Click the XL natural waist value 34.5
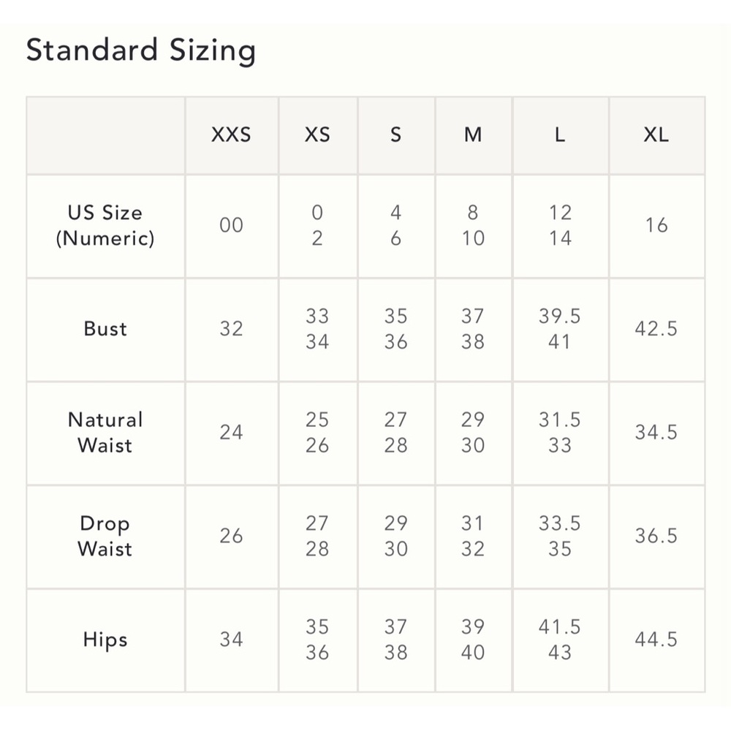The height and width of the screenshot is (731, 731). pyautogui.click(x=656, y=433)
